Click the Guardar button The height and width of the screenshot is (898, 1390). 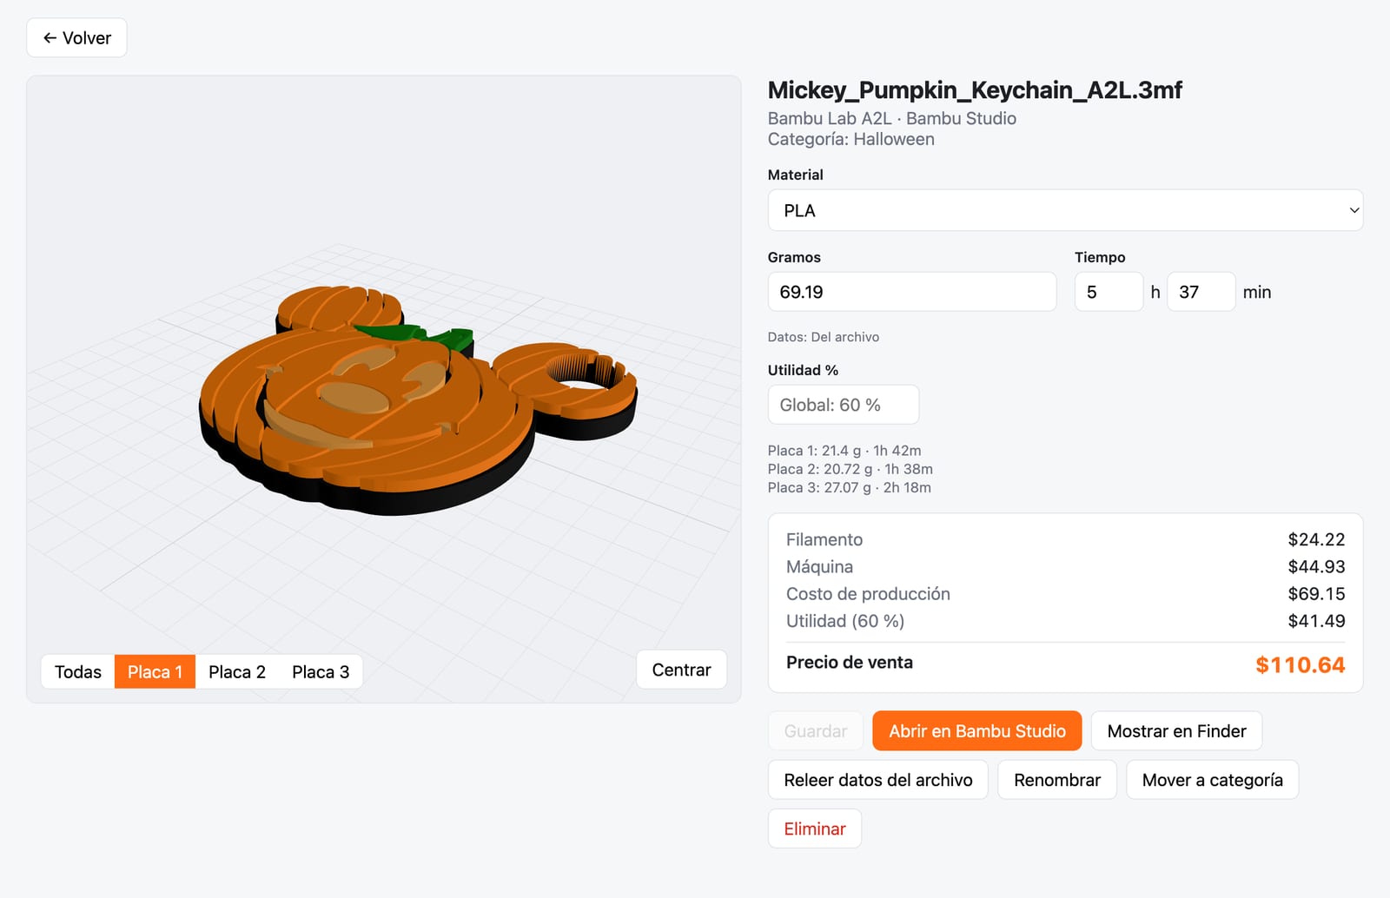coord(816,731)
